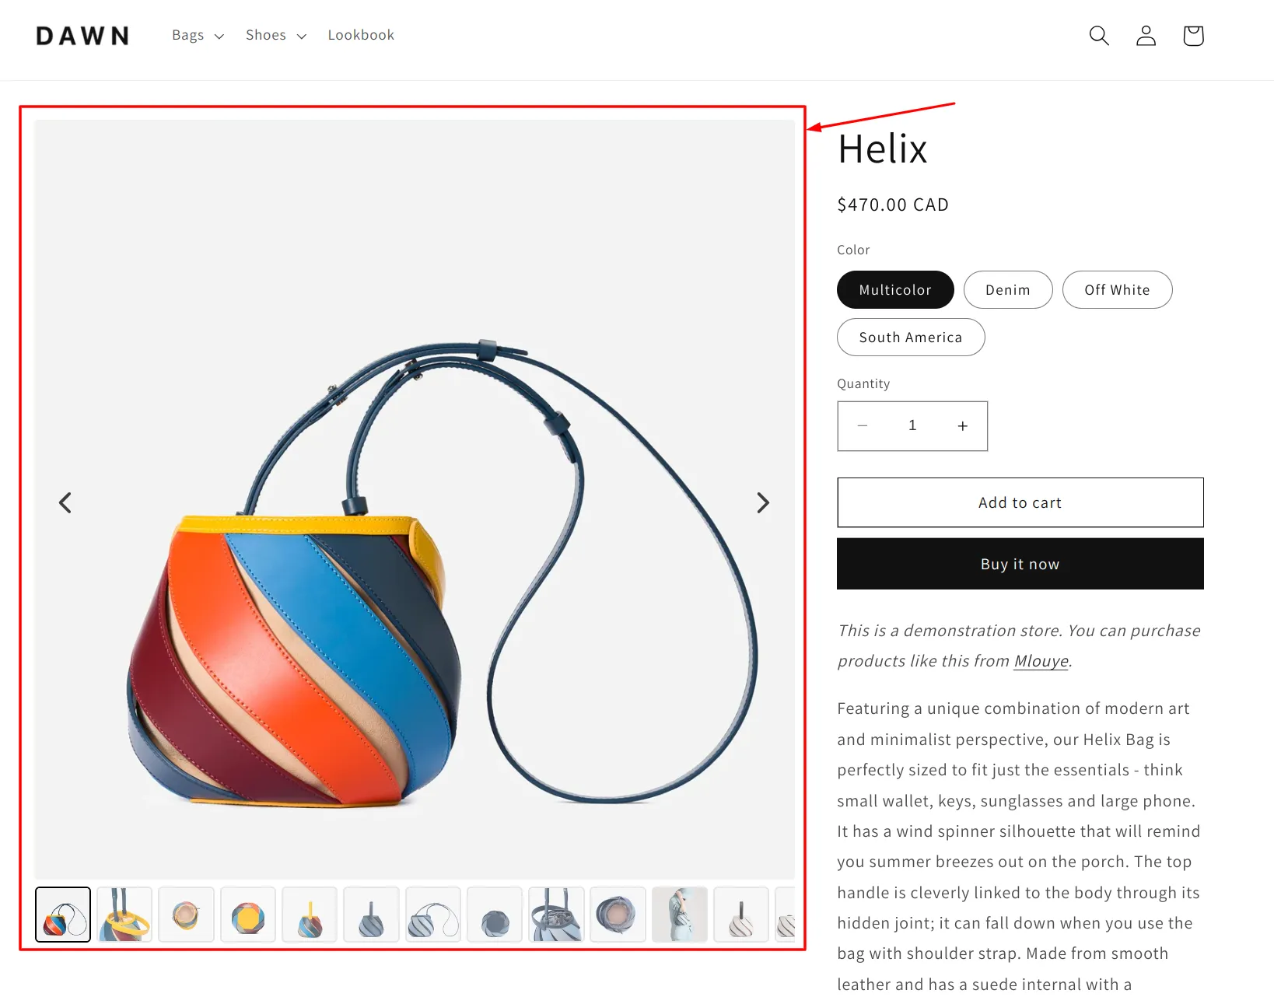
Task: Expand the Shoes menu dropdown
Action: click(x=276, y=36)
